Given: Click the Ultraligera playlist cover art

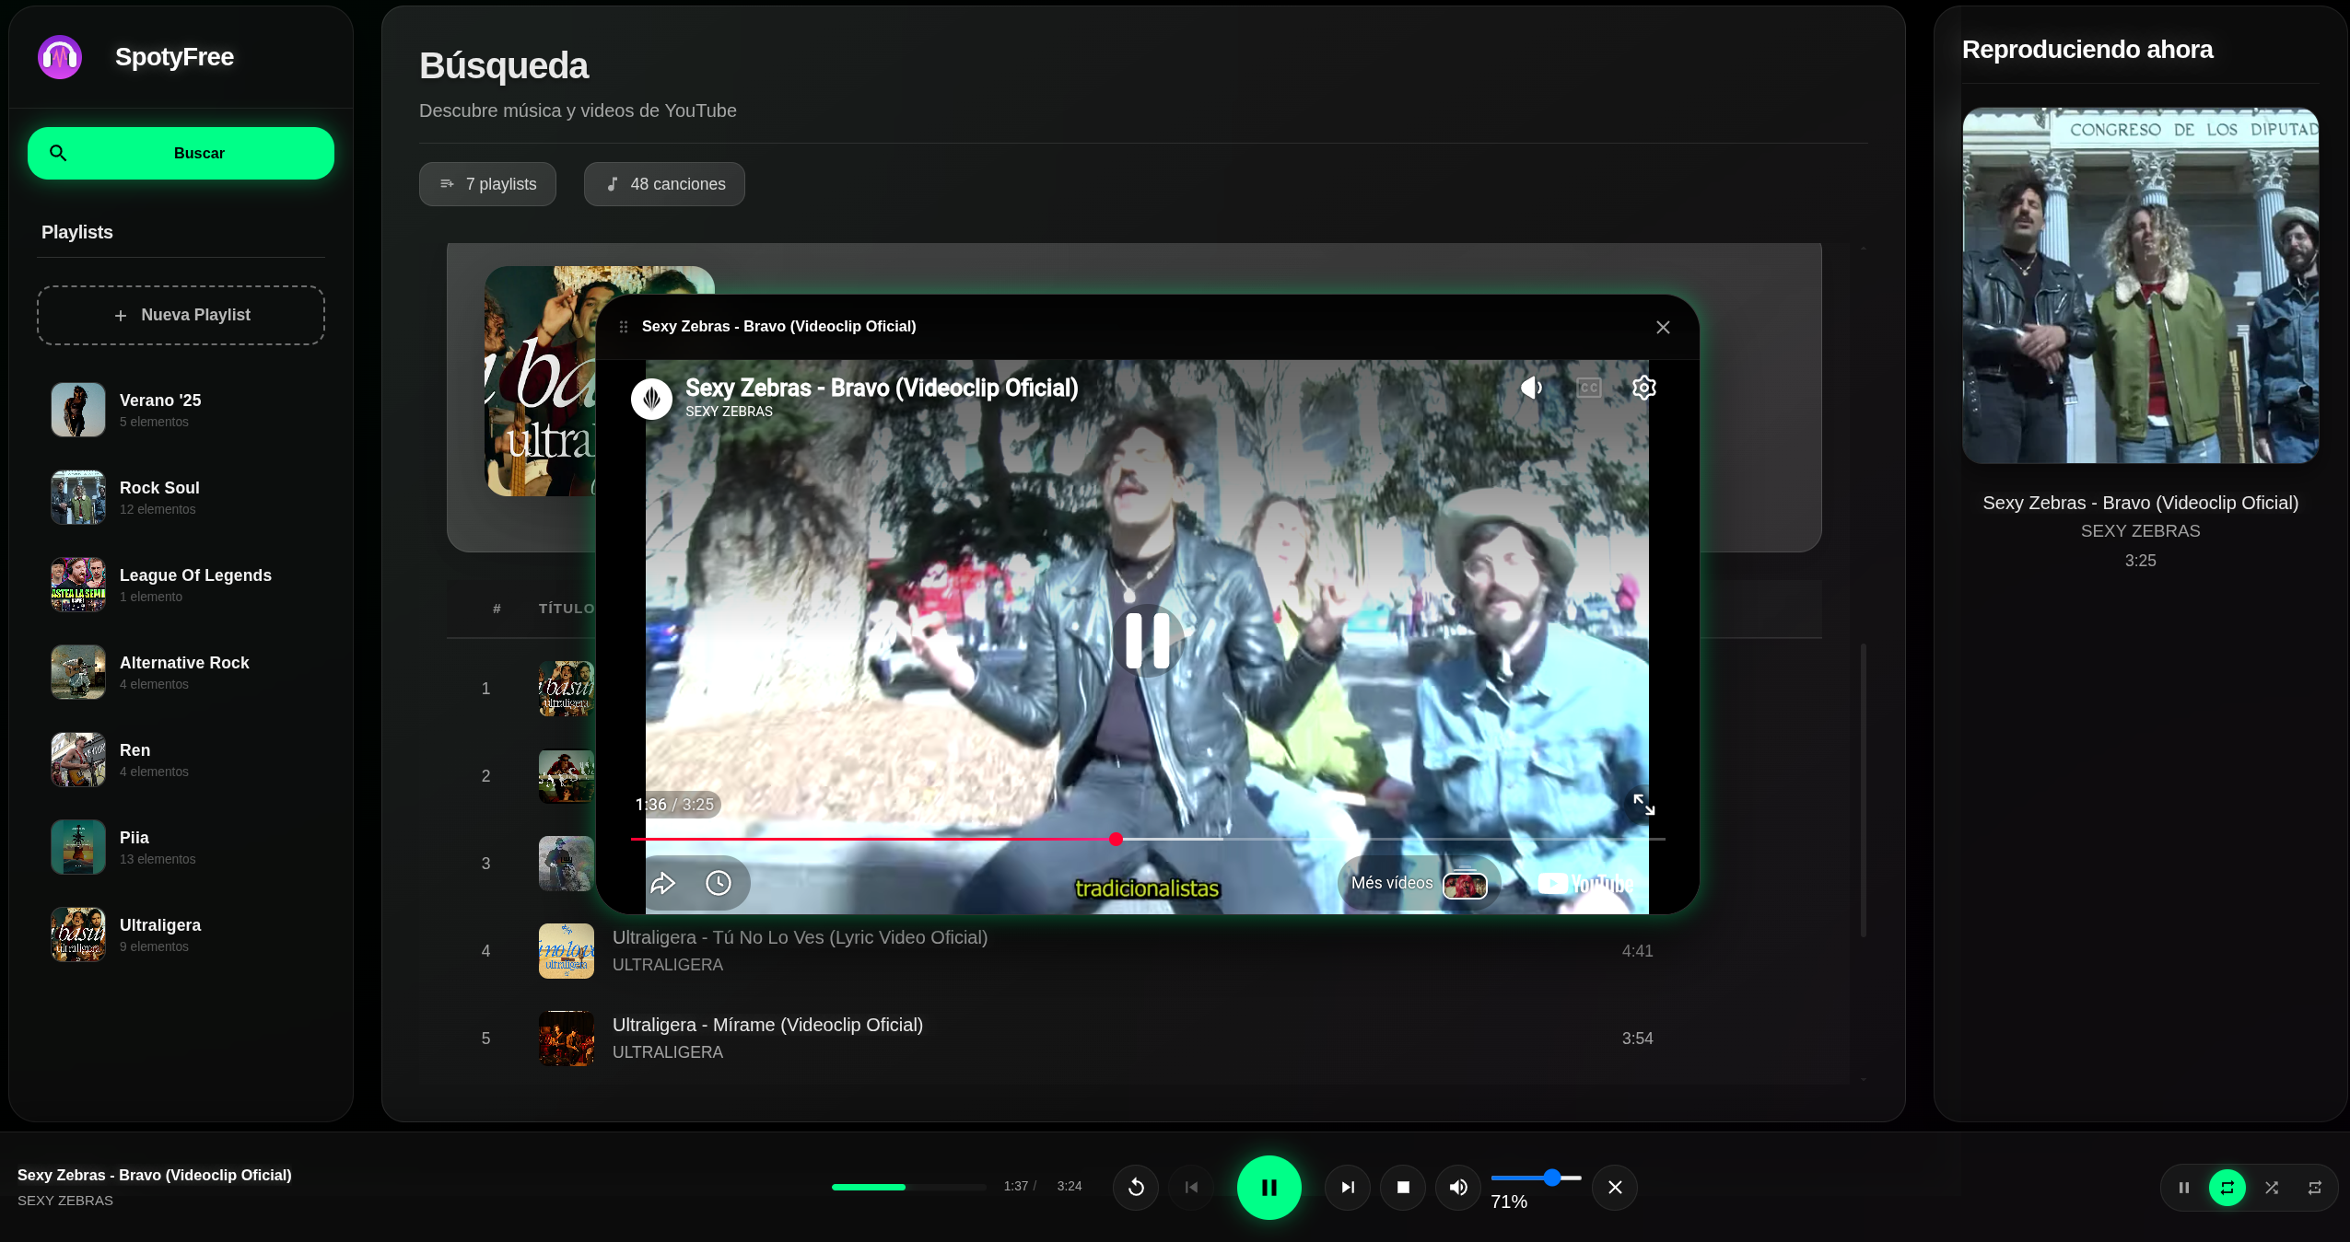Looking at the screenshot, I should click(78, 934).
